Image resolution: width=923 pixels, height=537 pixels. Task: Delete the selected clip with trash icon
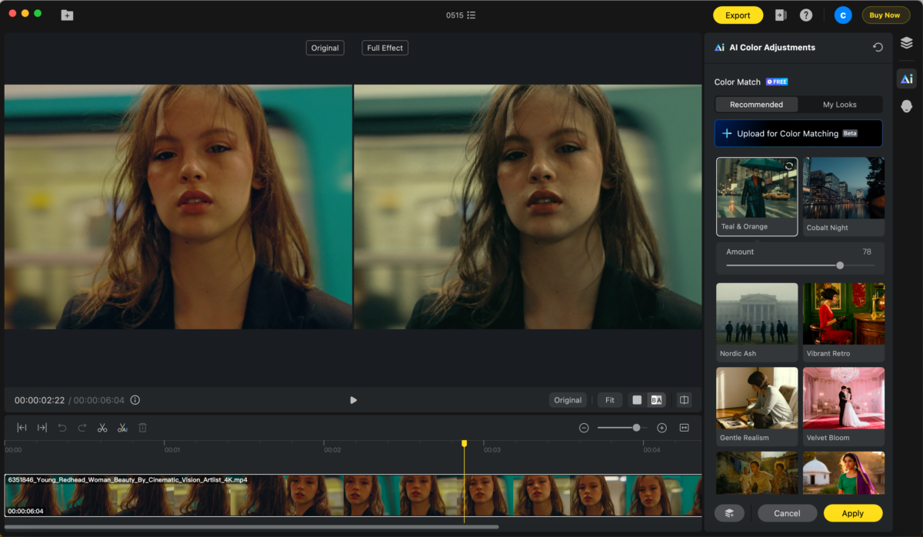coord(142,428)
